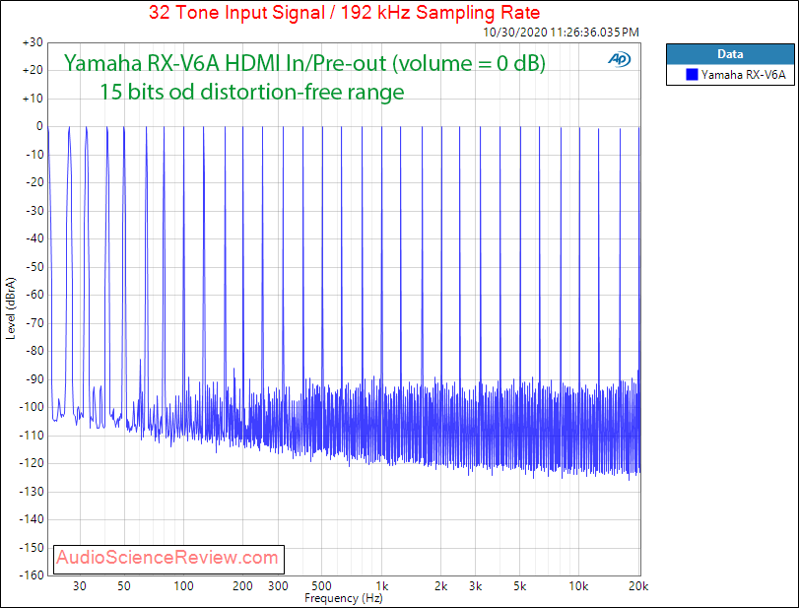Select the -90 level axis label
Image resolution: width=799 pixels, height=608 pixels.
tap(34, 379)
